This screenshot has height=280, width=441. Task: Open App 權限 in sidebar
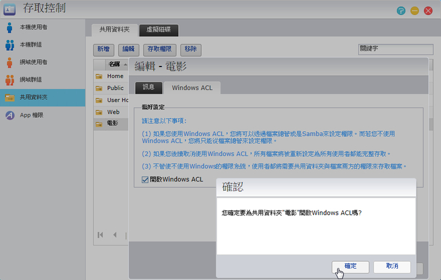(42, 115)
